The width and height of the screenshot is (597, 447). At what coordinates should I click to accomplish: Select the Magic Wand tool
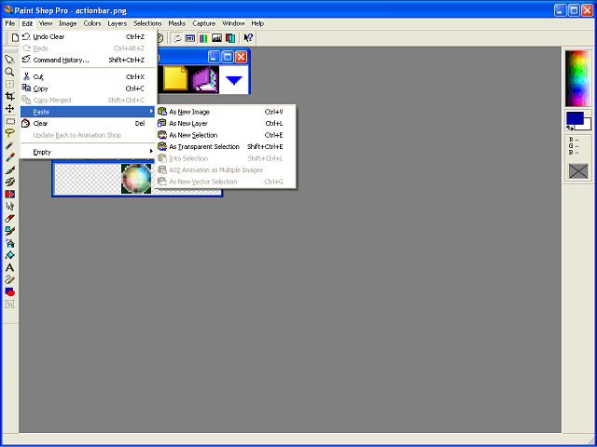pyautogui.click(x=10, y=145)
